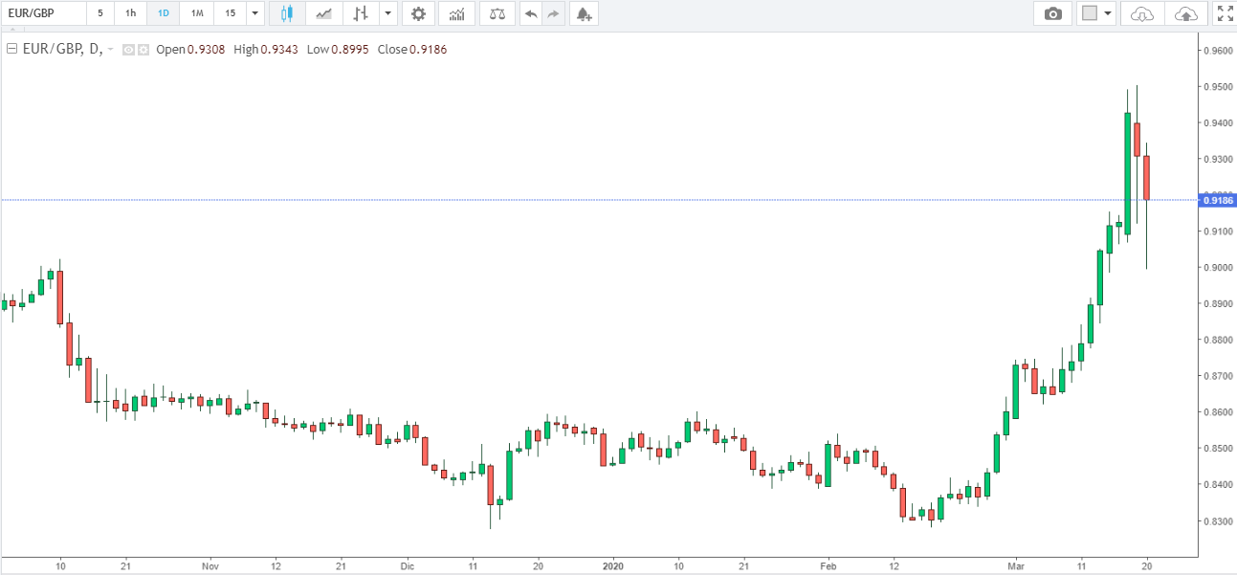Click the High value 0.9343
This screenshot has width=1237, height=575.
click(281, 49)
